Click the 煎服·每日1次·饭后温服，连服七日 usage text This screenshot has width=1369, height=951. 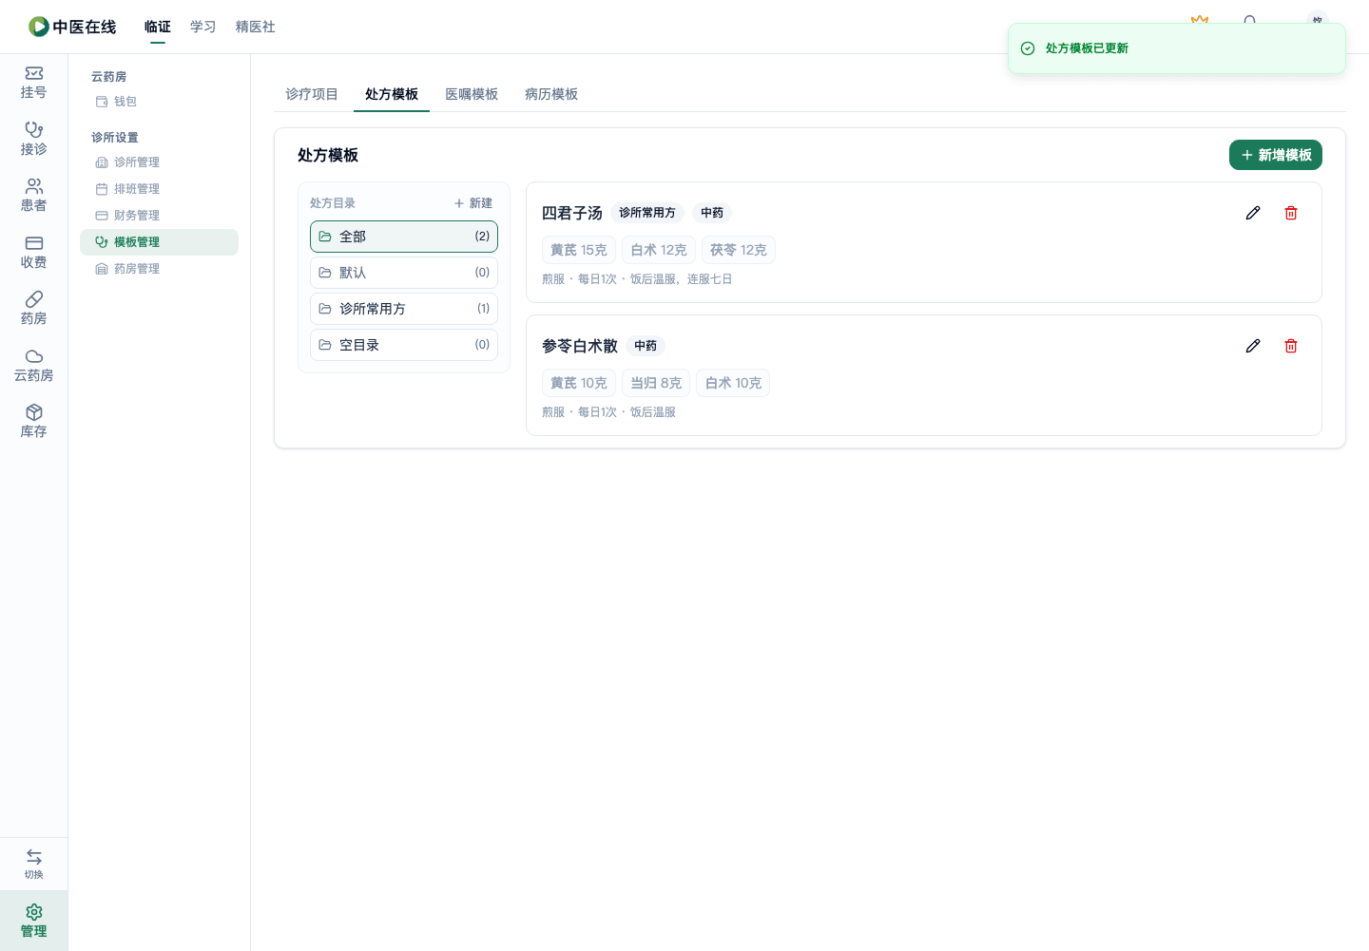[x=637, y=279]
